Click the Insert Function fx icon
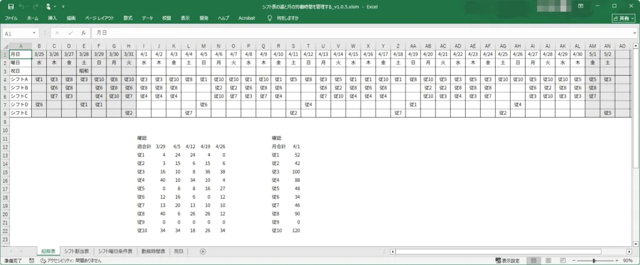This screenshot has height=265, width=640. point(83,32)
